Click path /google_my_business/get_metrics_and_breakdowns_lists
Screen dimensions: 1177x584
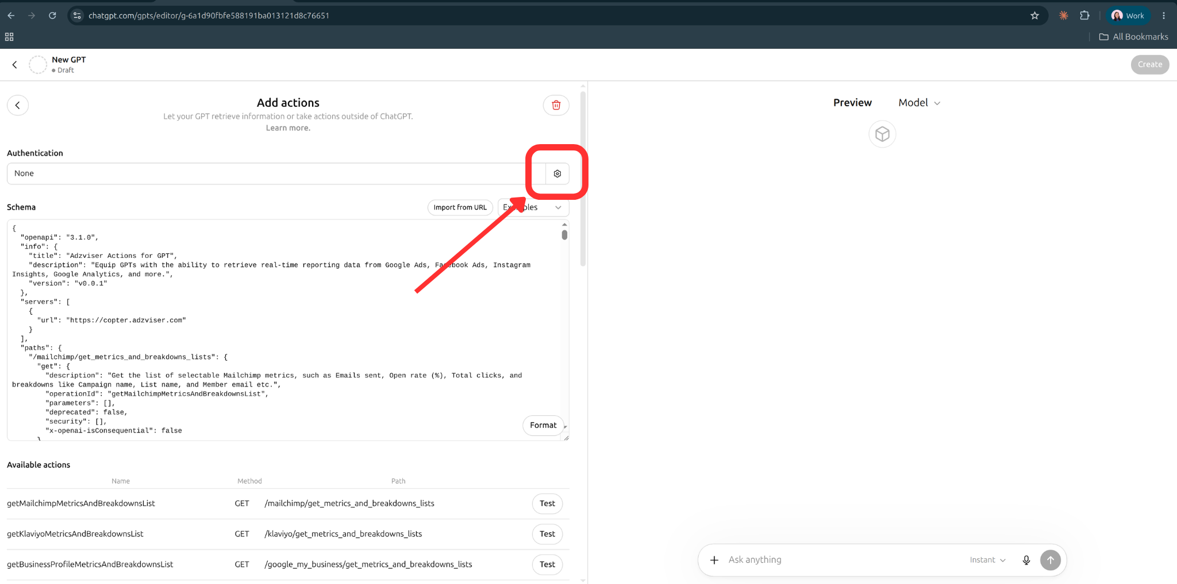point(368,564)
